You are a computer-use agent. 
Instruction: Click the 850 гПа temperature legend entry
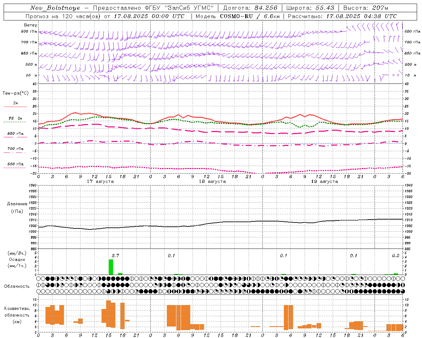(15, 134)
